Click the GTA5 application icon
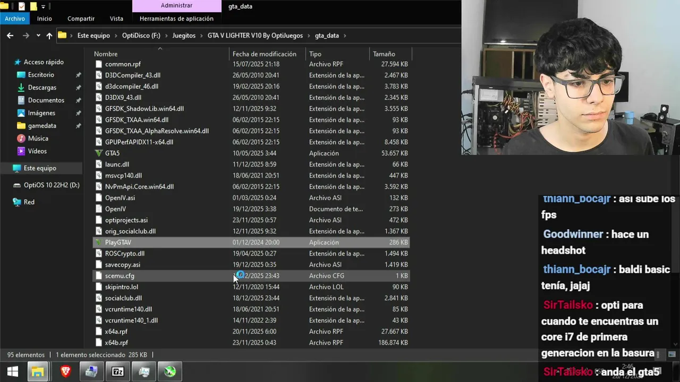The height and width of the screenshot is (382, 680). pyautogui.click(x=98, y=153)
